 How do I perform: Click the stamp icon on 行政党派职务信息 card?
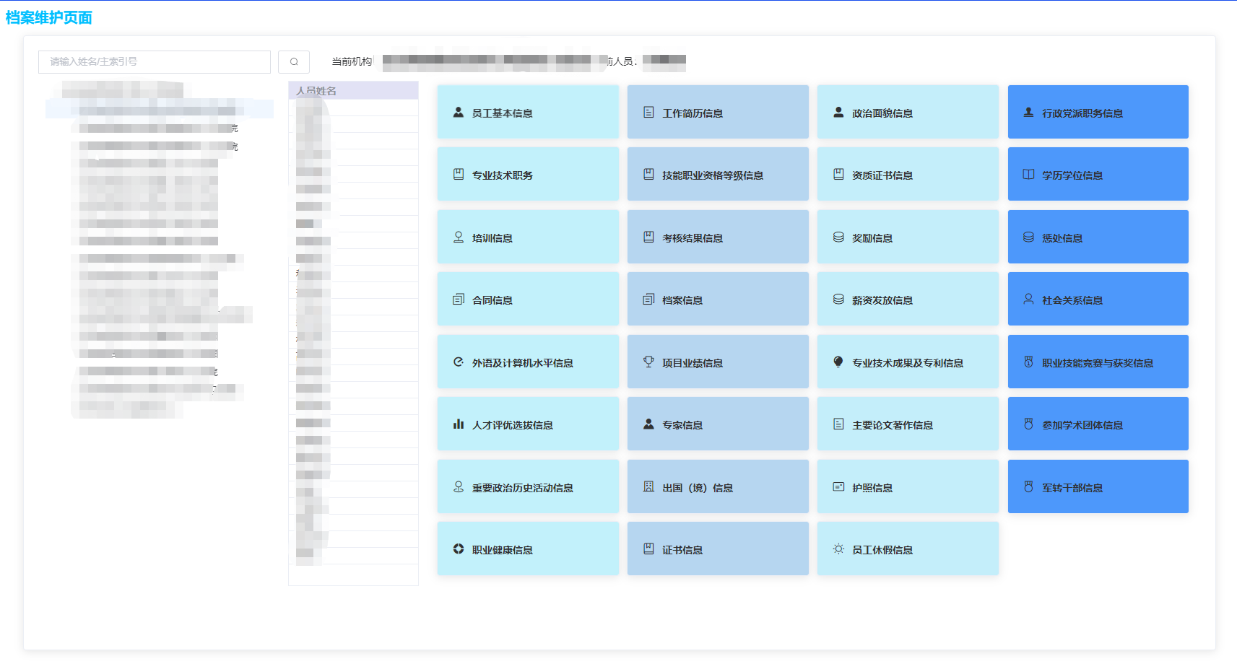[x=1028, y=113]
